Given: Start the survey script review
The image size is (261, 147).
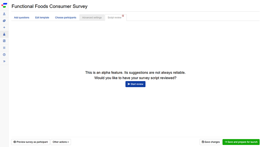Looking at the screenshot, I should coord(135,84).
